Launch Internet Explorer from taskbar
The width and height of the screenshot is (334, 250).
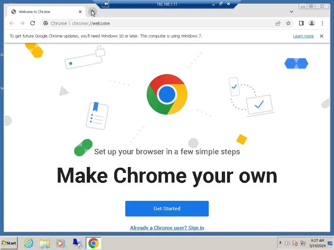click(x=29, y=243)
